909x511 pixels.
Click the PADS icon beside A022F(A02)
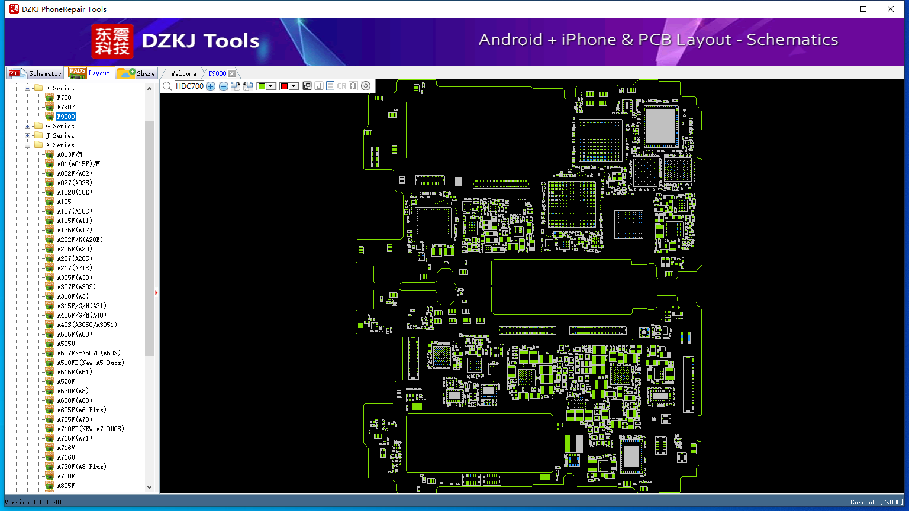click(50, 173)
